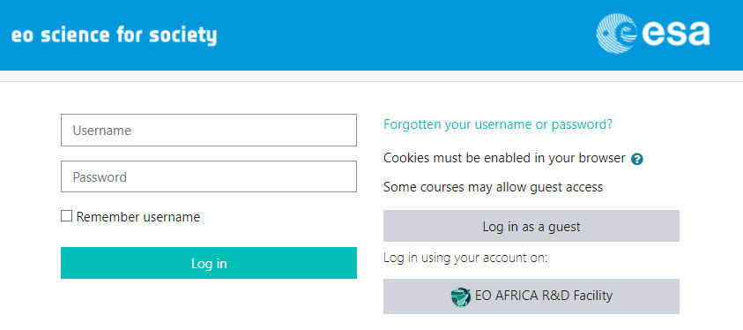Click the Log in as a guest button
This screenshot has width=743, height=330.
coord(531,226)
